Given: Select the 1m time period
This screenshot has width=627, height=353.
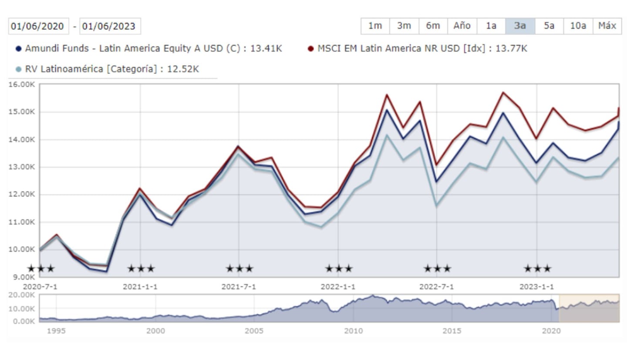Looking at the screenshot, I should pyautogui.click(x=374, y=26).
